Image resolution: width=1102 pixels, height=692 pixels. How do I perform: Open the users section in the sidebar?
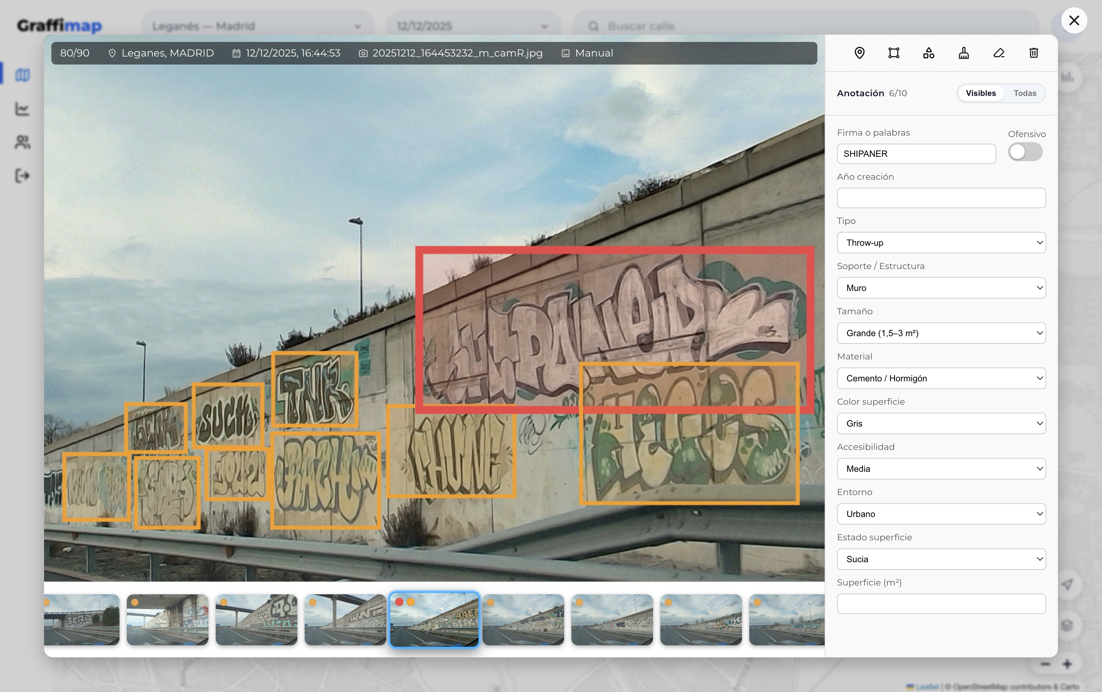click(x=23, y=142)
